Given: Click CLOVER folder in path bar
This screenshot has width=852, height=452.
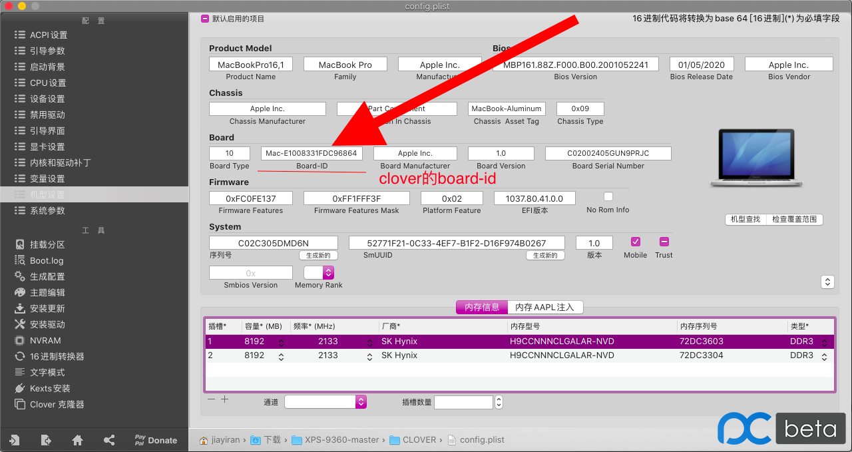Looking at the screenshot, I should (x=413, y=440).
